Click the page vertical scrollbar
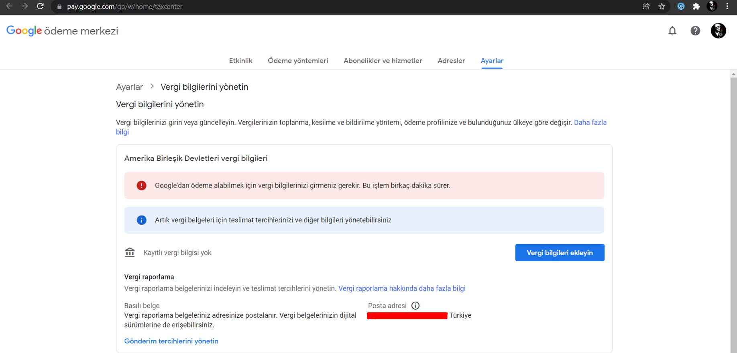This screenshot has width=737, height=353. tap(733, 215)
